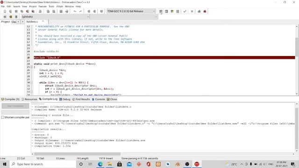The image size is (299, 168).
Task: Open the empty members dropdown next to (globals)
Action: point(124,17)
